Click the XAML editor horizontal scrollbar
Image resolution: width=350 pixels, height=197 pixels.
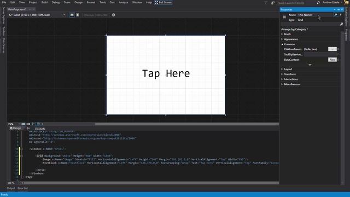151,183
